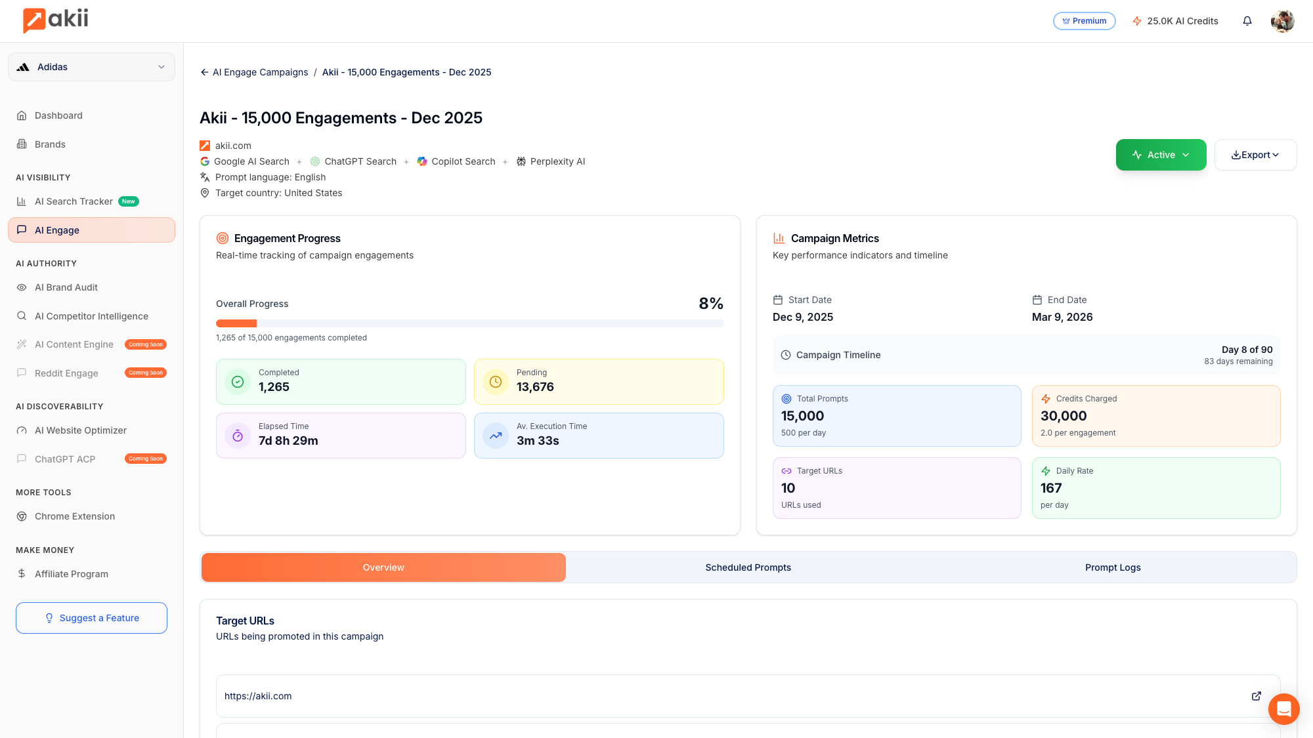Open the Export options dropdown
1313x738 pixels.
point(1255,155)
